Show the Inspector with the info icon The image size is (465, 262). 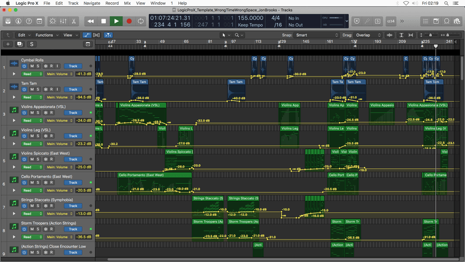pos(19,21)
